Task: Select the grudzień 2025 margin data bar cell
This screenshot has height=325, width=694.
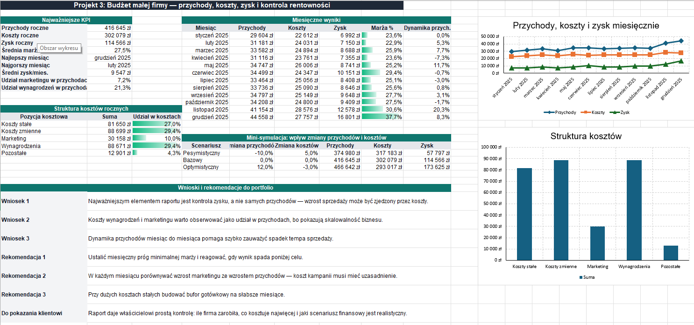Action: 382,117
